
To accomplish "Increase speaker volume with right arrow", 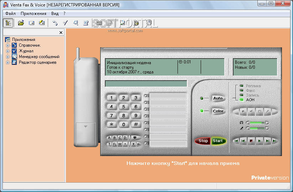I will click(x=267, y=123).
